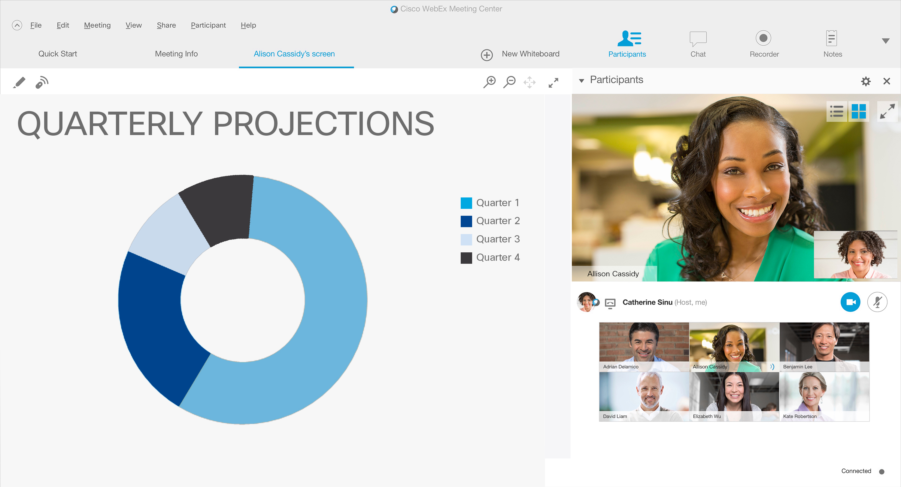Screen dimensions: 901x487
Task: Switch to Meeting Info tab
Action: (x=176, y=54)
